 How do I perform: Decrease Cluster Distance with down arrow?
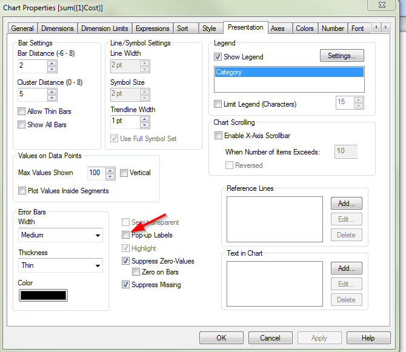(x=52, y=98)
